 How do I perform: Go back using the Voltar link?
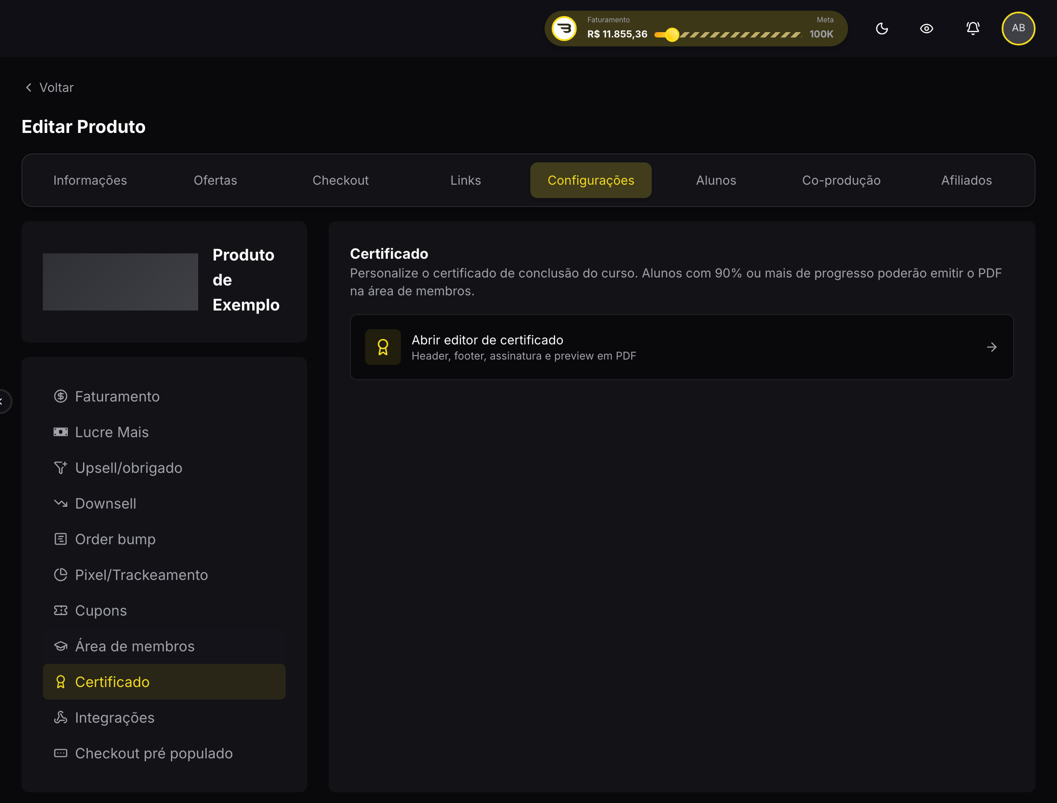pyautogui.click(x=49, y=87)
